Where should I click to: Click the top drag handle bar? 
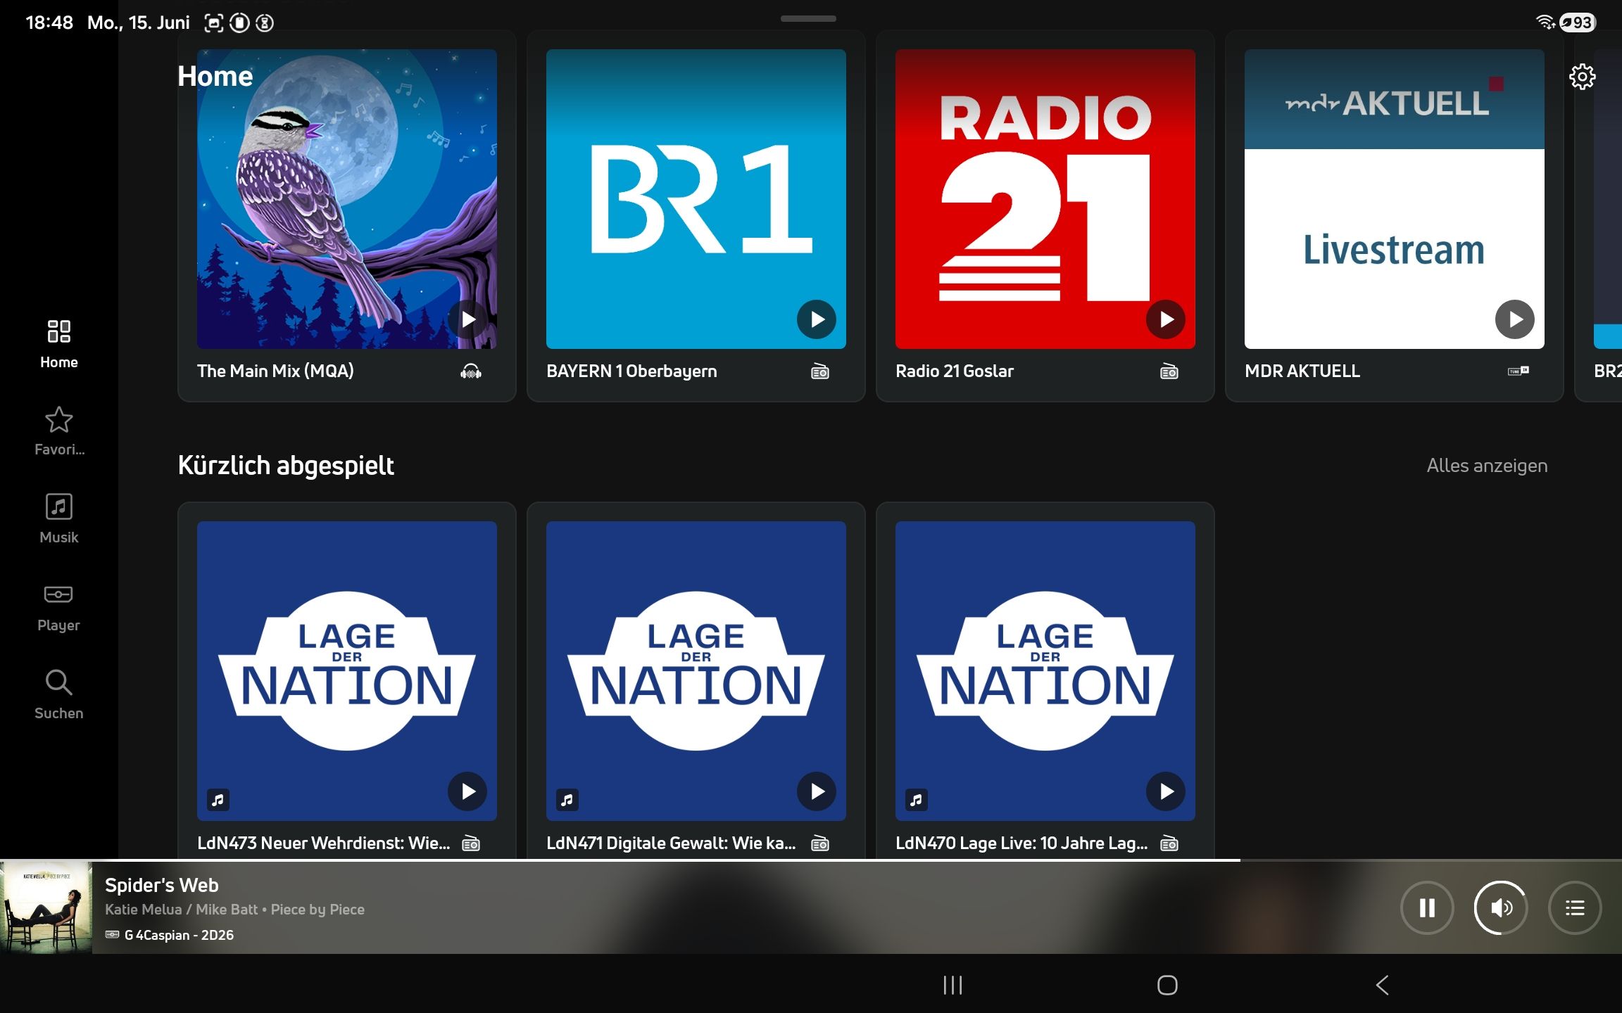pyautogui.click(x=808, y=18)
